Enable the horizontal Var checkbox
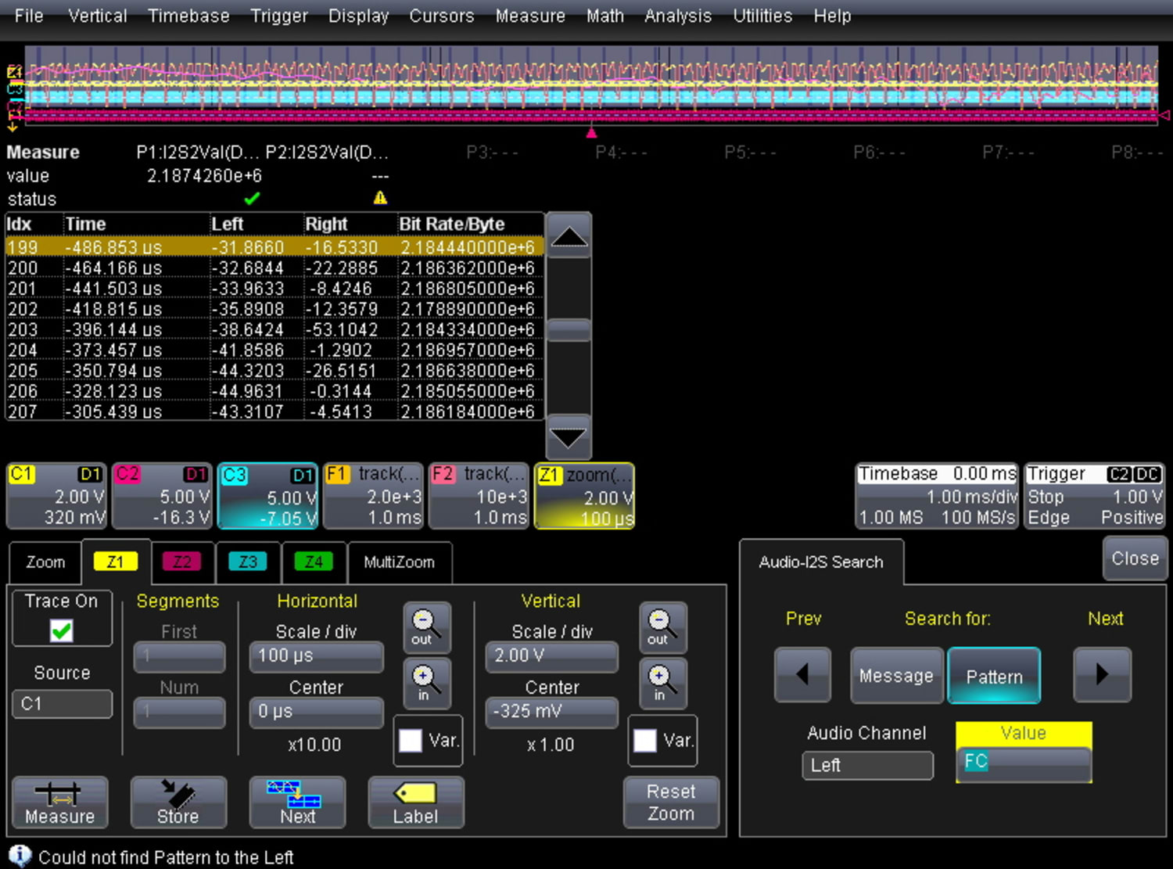Viewport: 1173px width, 869px height. [410, 740]
